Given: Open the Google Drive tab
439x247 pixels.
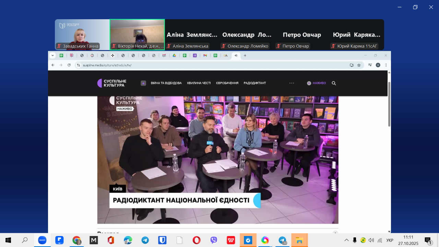Looking at the screenshot, I should click(174, 56).
